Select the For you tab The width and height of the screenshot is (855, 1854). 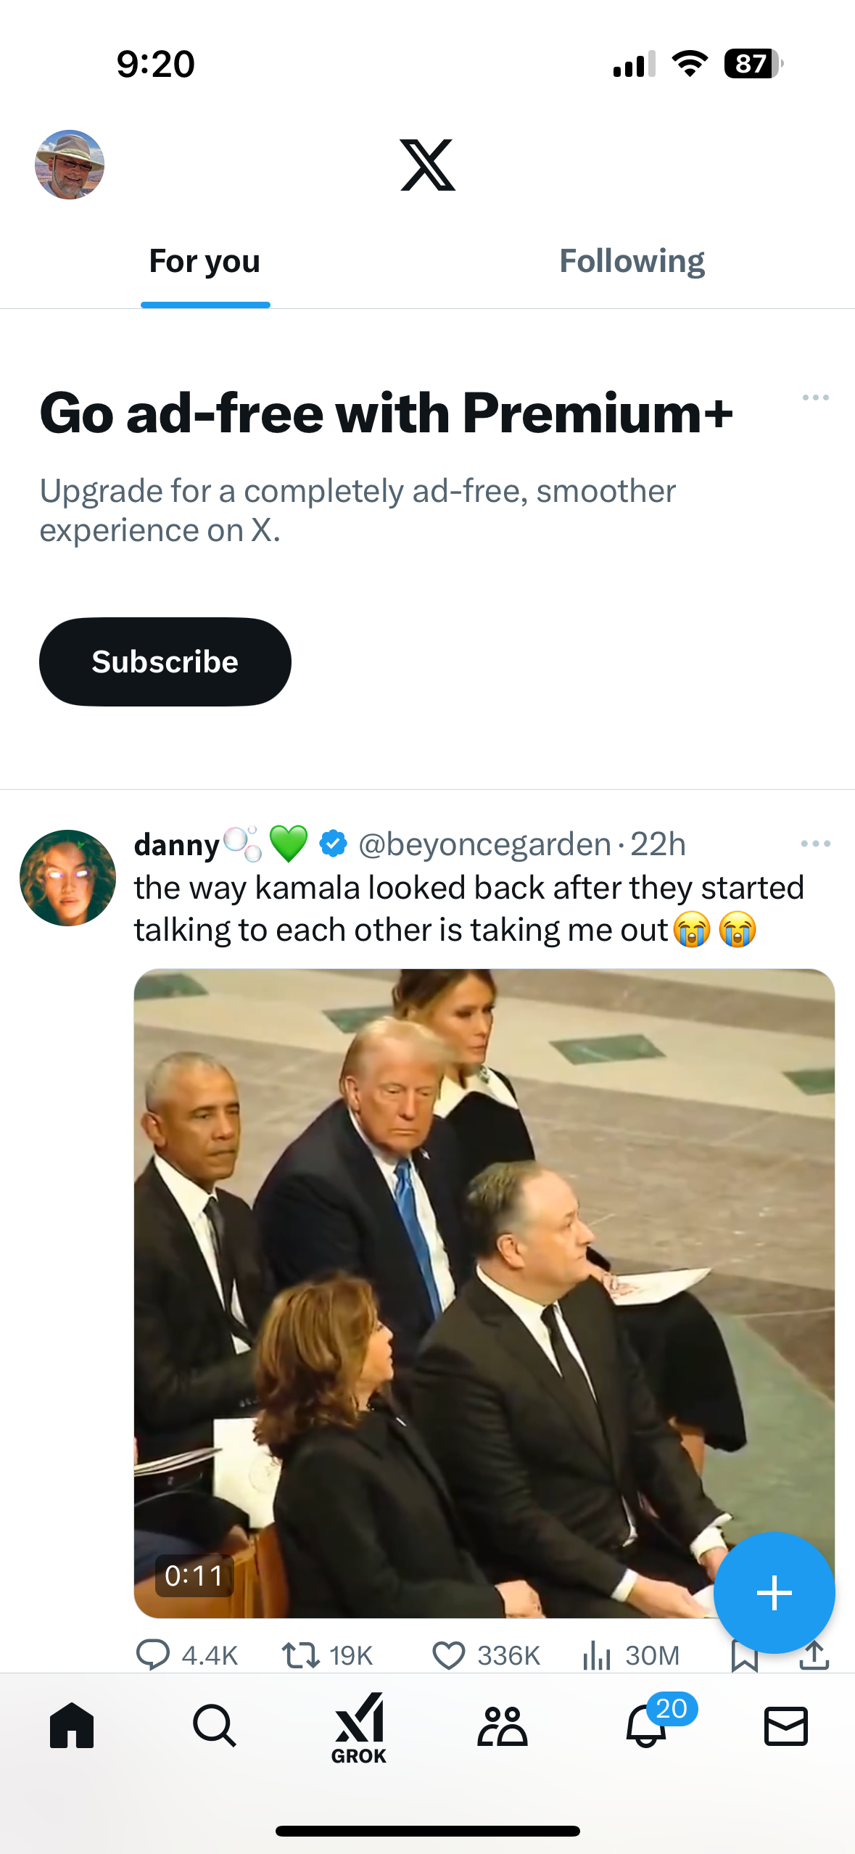pyautogui.click(x=205, y=261)
